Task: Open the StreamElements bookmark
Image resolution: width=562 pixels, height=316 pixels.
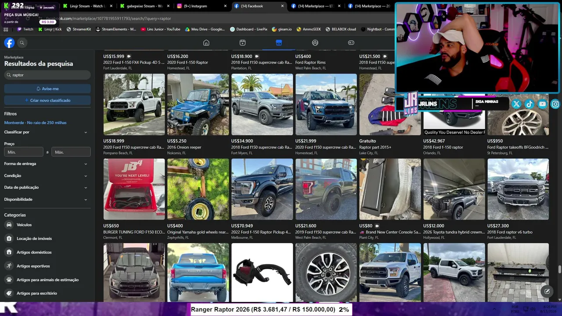Action: (116, 29)
